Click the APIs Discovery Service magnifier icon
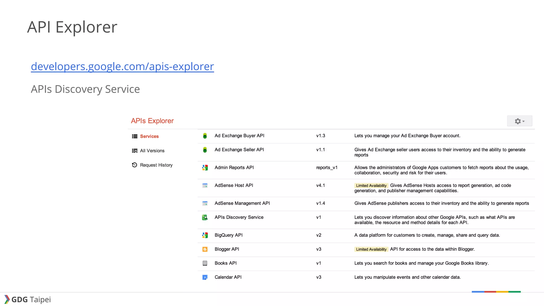544x306 pixels. [x=205, y=218]
